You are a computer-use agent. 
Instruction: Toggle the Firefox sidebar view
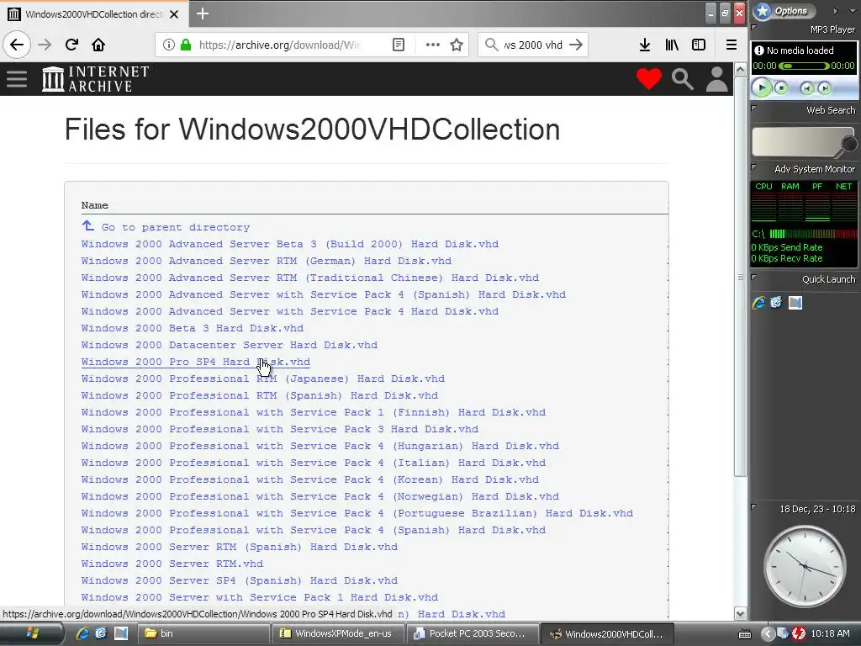pyautogui.click(x=699, y=45)
